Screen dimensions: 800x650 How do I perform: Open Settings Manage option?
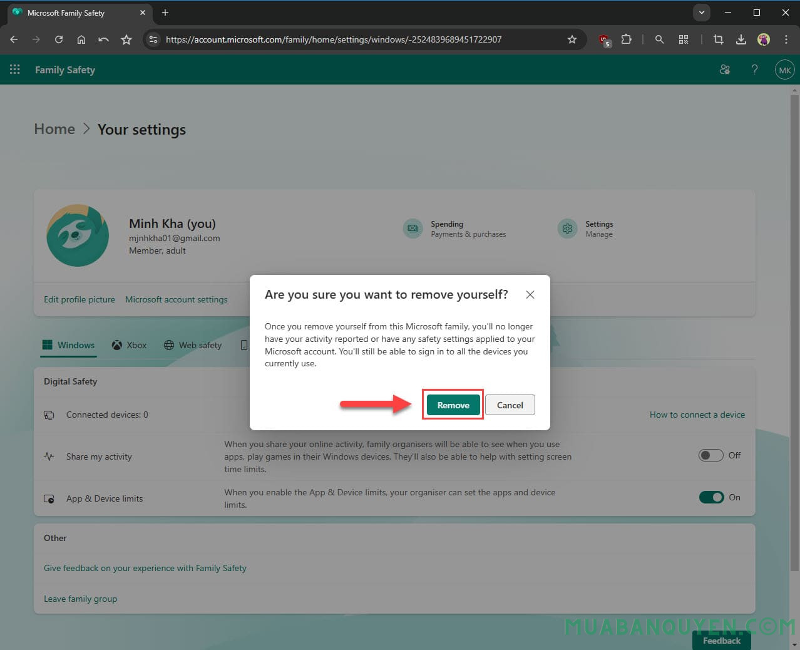click(x=586, y=229)
